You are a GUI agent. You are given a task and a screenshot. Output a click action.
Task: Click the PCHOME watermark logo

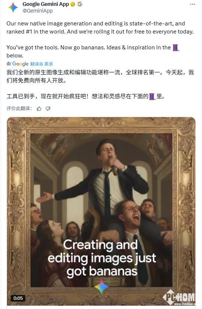coord(179,297)
